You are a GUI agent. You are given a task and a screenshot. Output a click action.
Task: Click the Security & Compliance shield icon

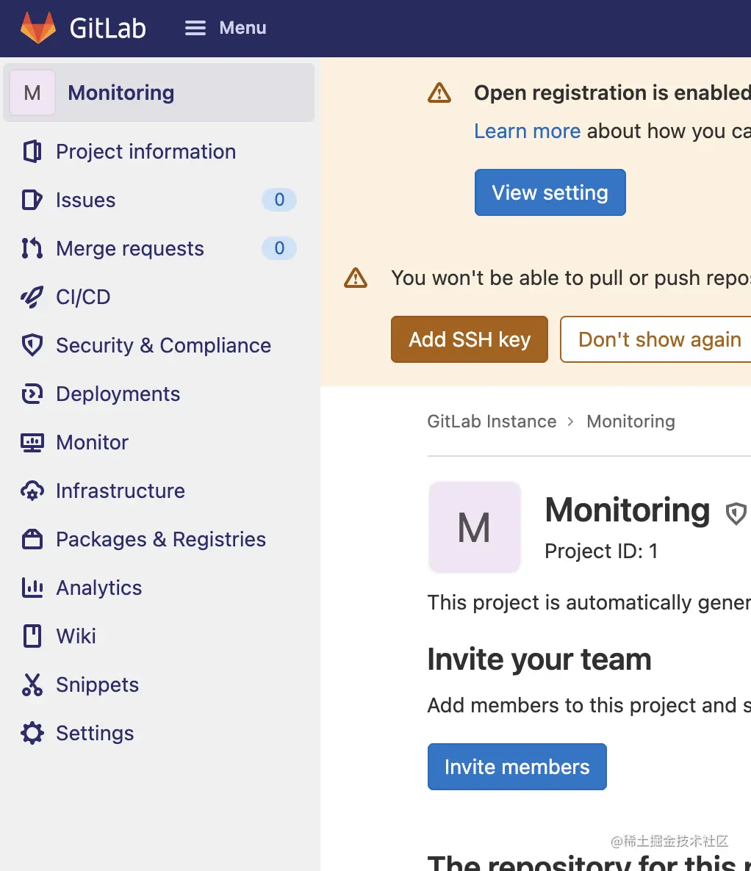point(32,345)
